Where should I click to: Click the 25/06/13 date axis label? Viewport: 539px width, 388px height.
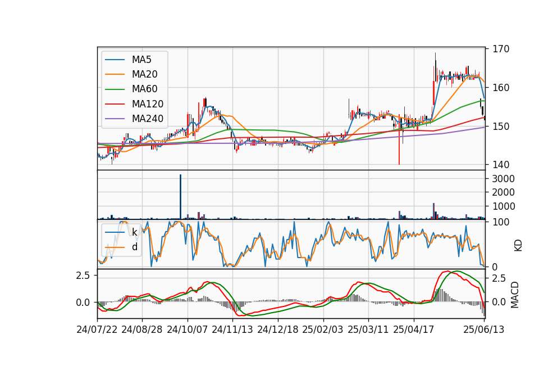click(x=484, y=330)
